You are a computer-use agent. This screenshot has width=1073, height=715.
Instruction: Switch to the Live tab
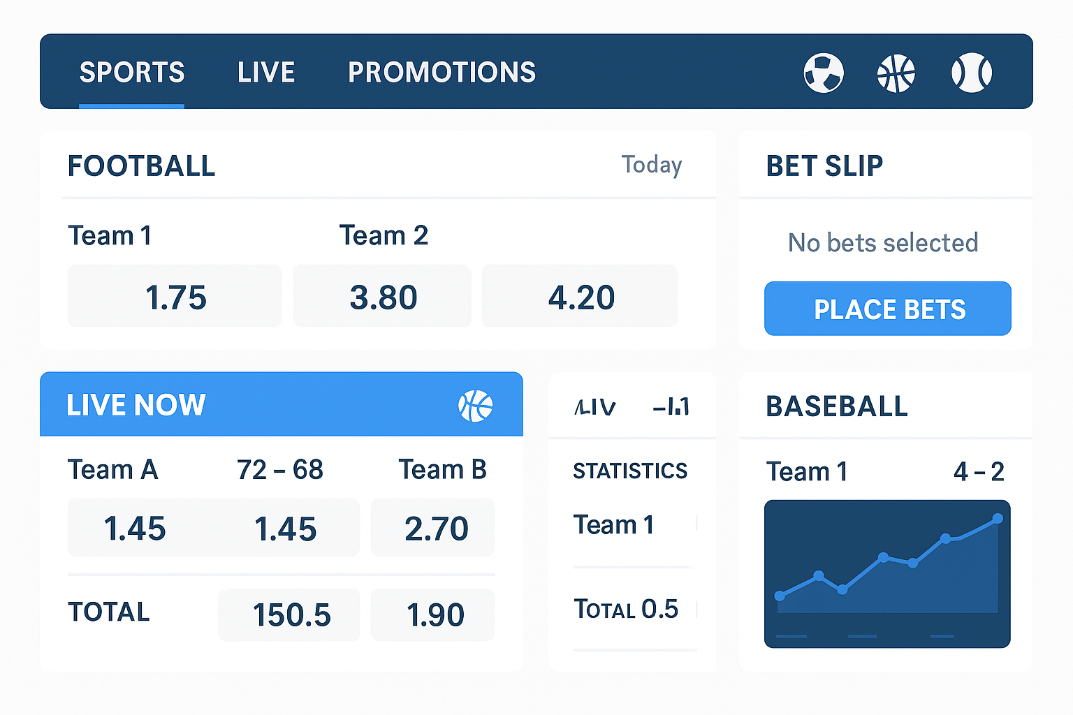[266, 73]
